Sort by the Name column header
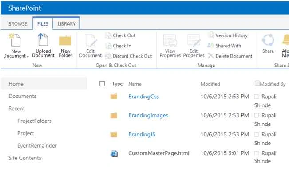The height and width of the screenshot is (175, 289). coord(135,84)
